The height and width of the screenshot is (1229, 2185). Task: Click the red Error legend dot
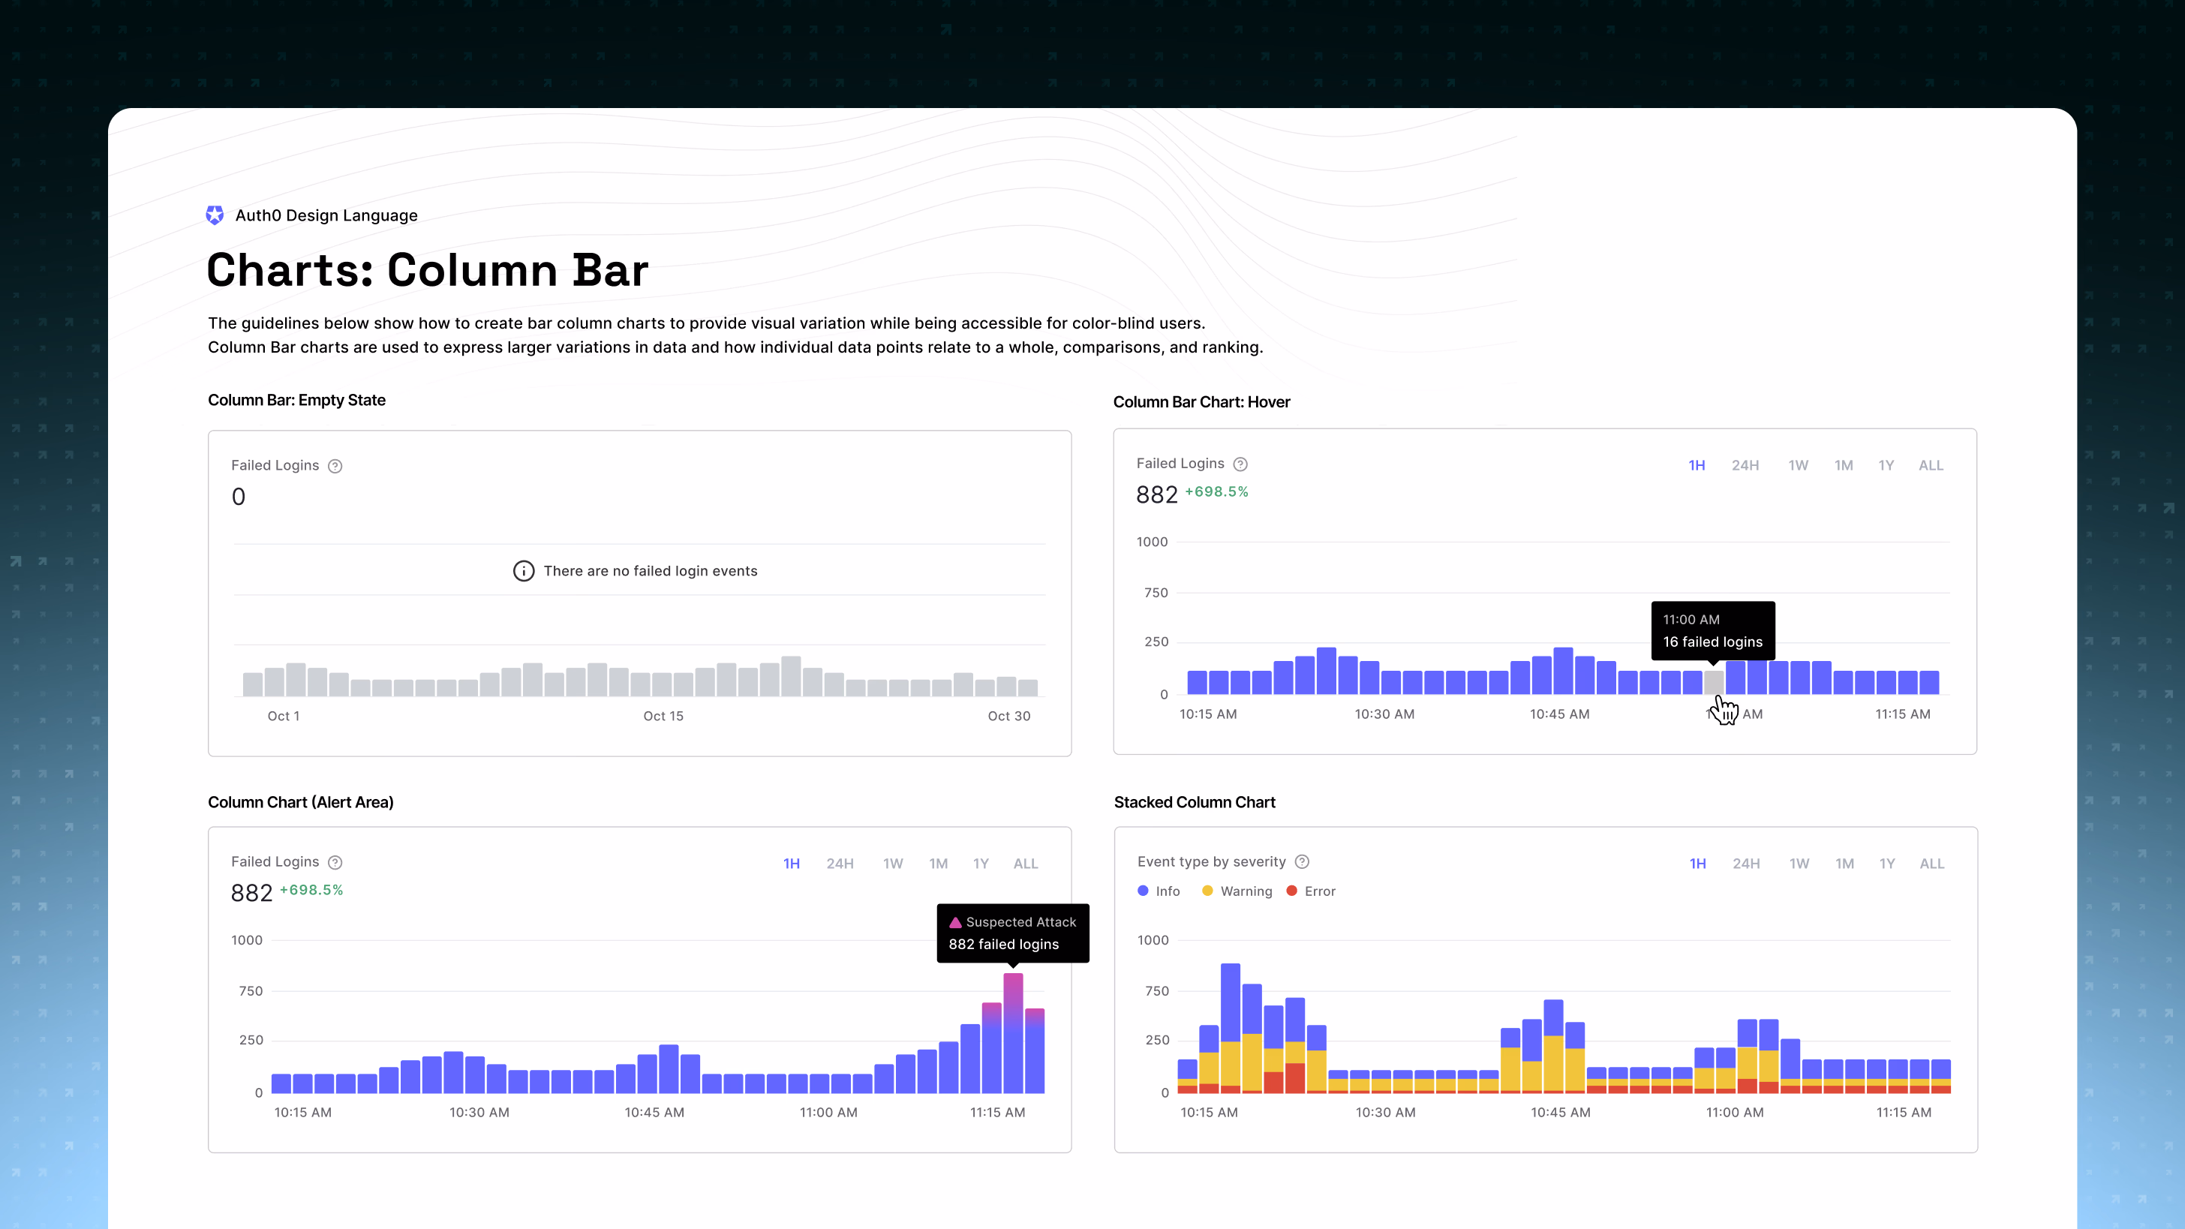click(x=1291, y=891)
